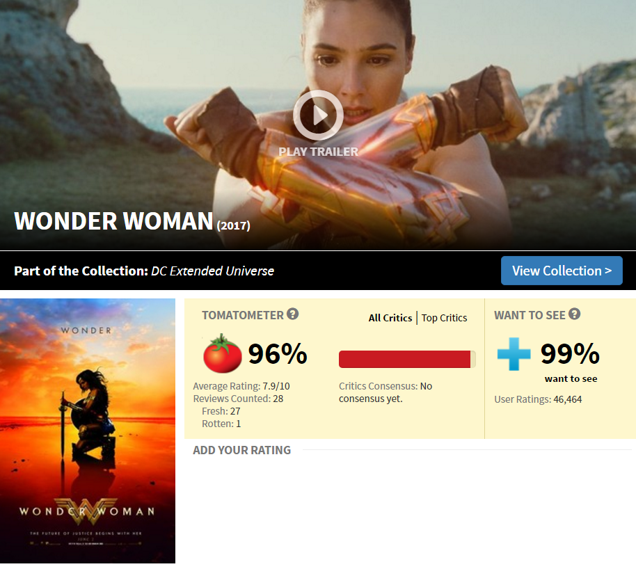Click the Tomatometer help question mark icon

pyautogui.click(x=292, y=314)
